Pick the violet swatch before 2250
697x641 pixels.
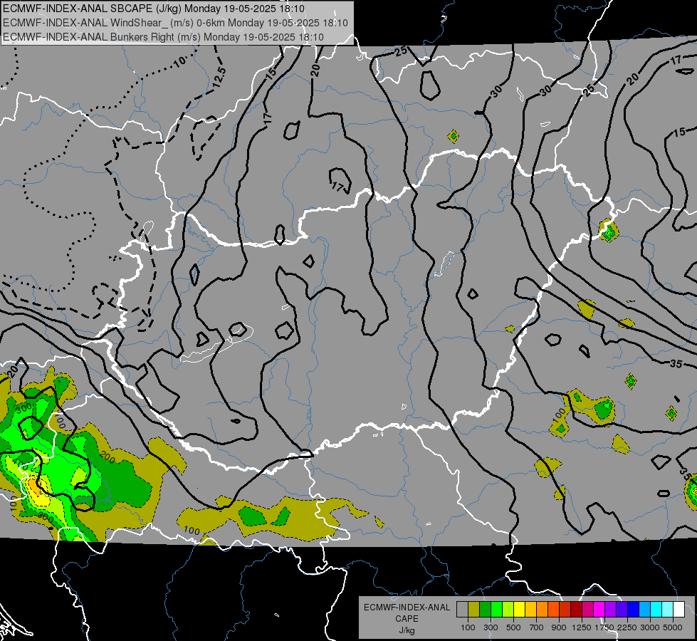coord(622,610)
